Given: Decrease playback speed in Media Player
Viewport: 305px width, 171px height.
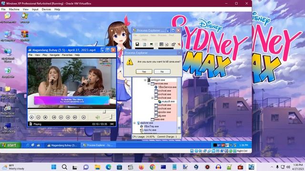Looking at the screenshot, I should tap(61, 117).
